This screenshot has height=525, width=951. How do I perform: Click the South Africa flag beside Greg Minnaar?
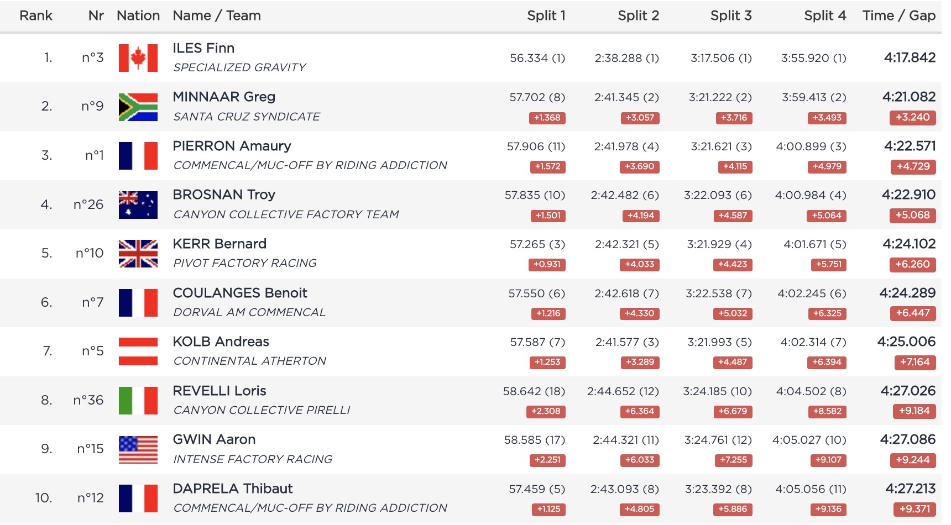138,107
